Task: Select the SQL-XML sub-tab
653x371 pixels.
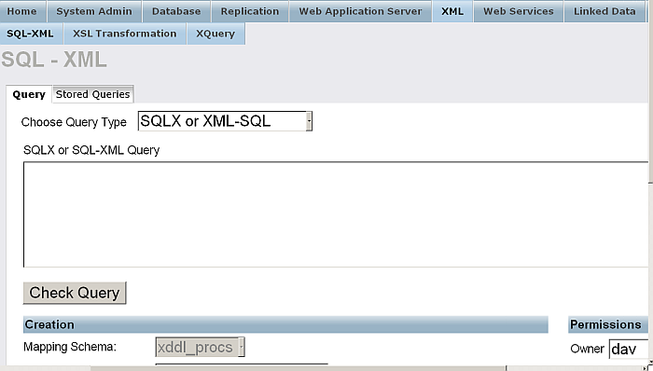Action: point(31,34)
